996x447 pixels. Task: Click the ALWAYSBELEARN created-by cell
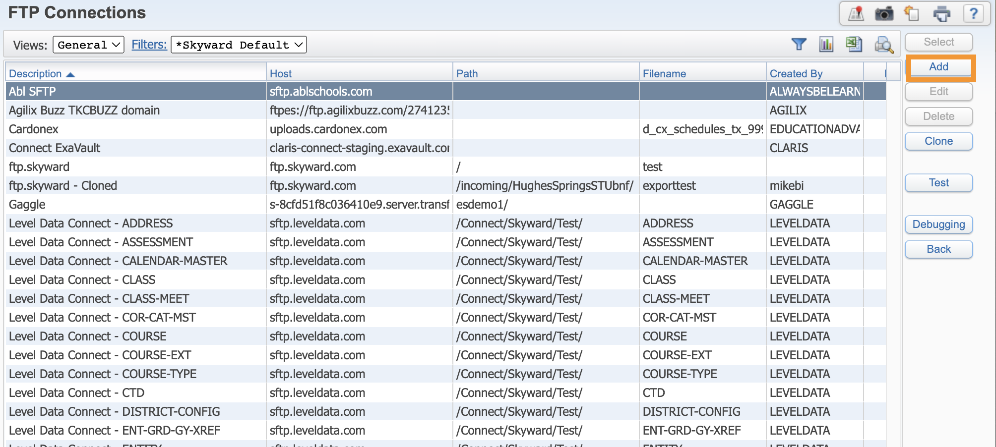click(815, 91)
